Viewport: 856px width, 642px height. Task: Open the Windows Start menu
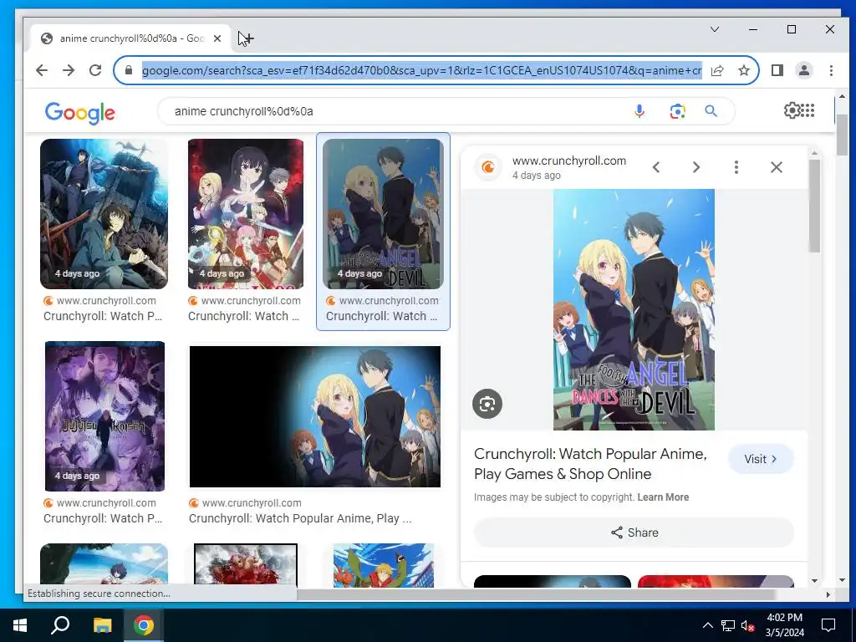[20, 625]
